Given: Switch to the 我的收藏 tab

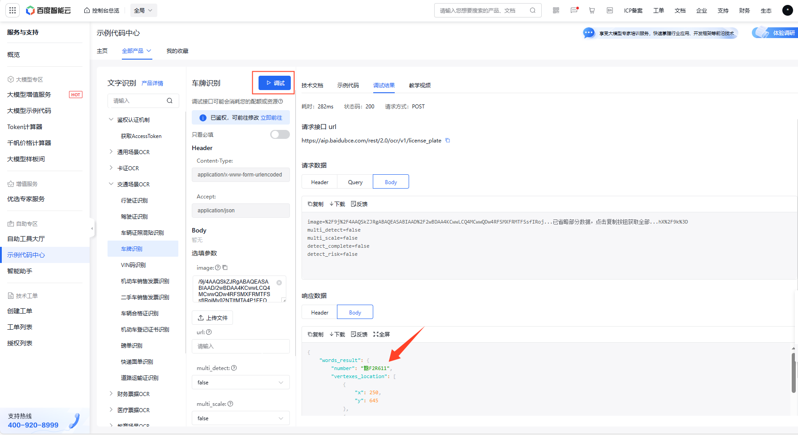Looking at the screenshot, I should coord(177,51).
